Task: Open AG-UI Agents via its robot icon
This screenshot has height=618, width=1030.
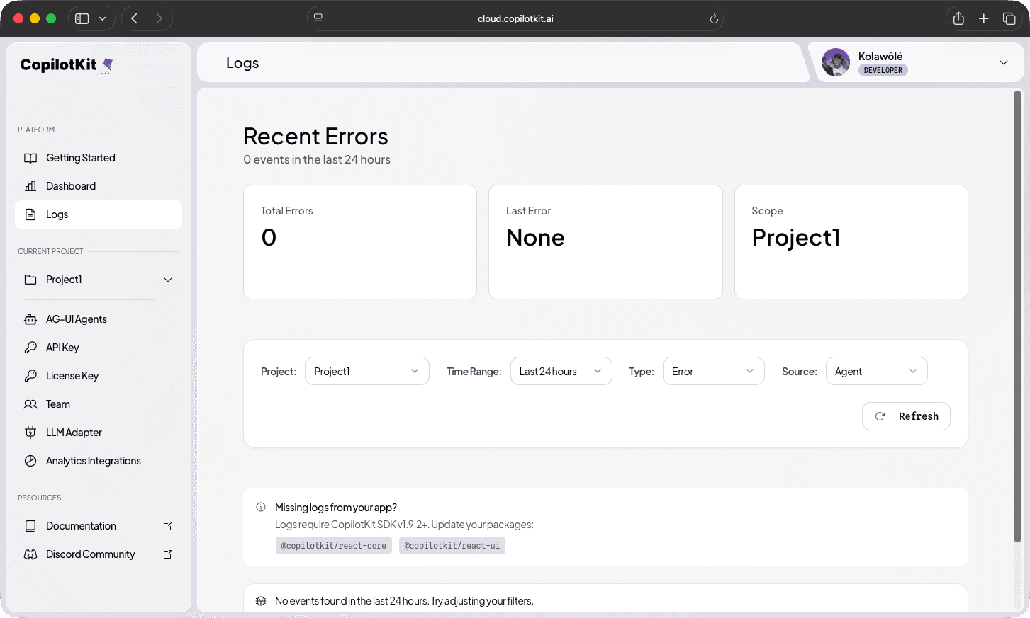Action: tap(30, 319)
